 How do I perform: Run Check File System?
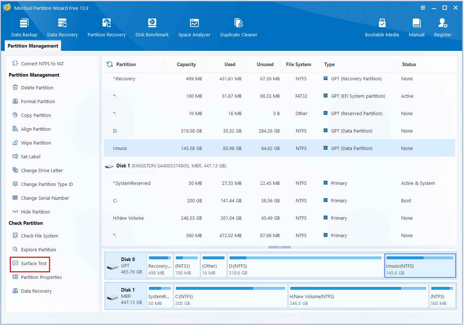pyautogui.click(x=35, y=236)
